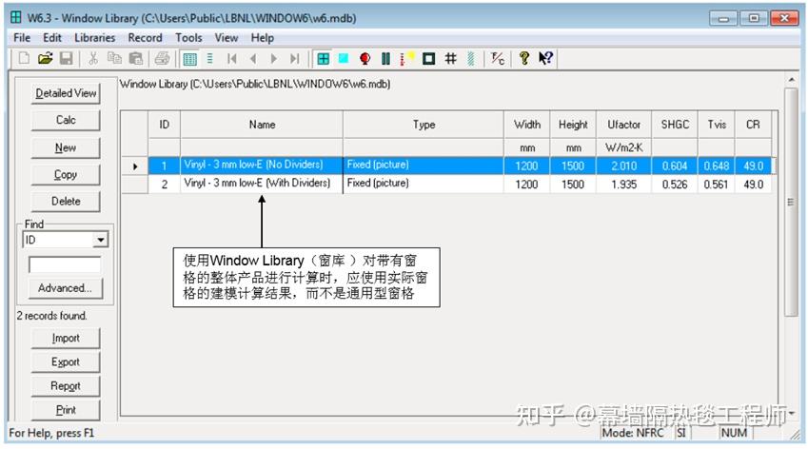This screenshot has width=808, height=449.
Task: Expand the Find ID dropdown
Action: 101,240
